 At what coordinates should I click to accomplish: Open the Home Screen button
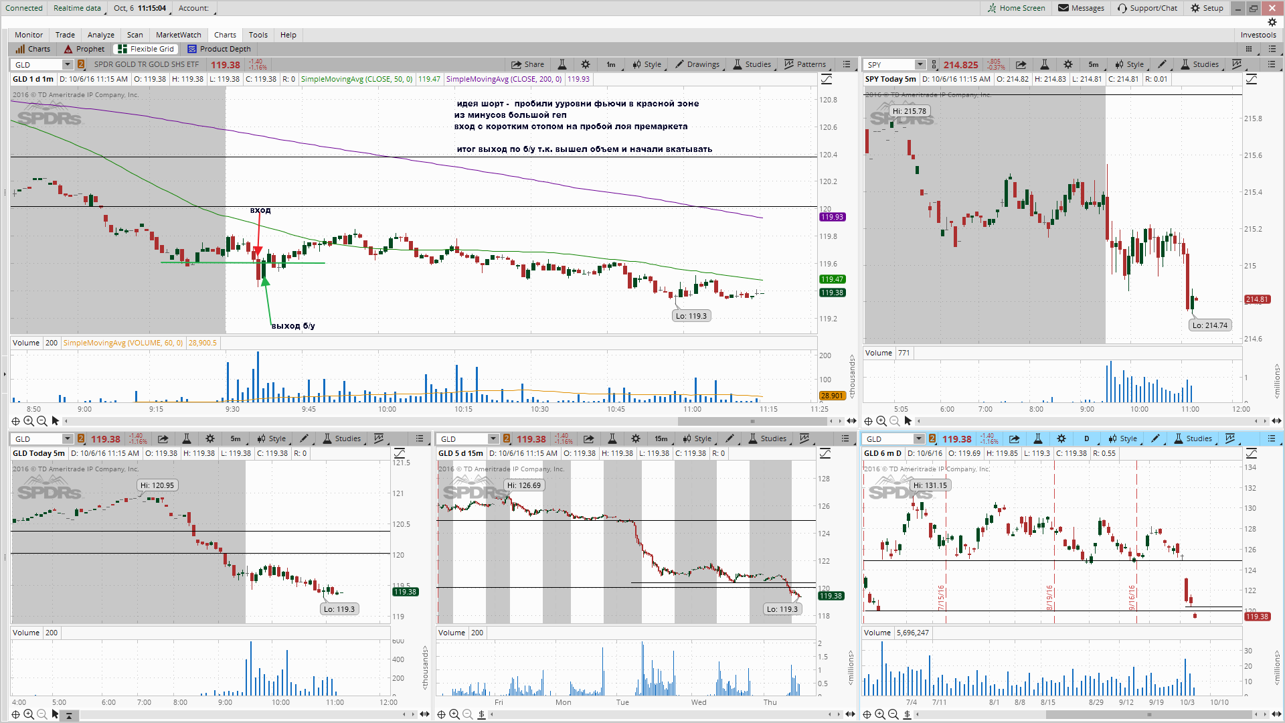pyautogui.click(x=1016, y=8)
